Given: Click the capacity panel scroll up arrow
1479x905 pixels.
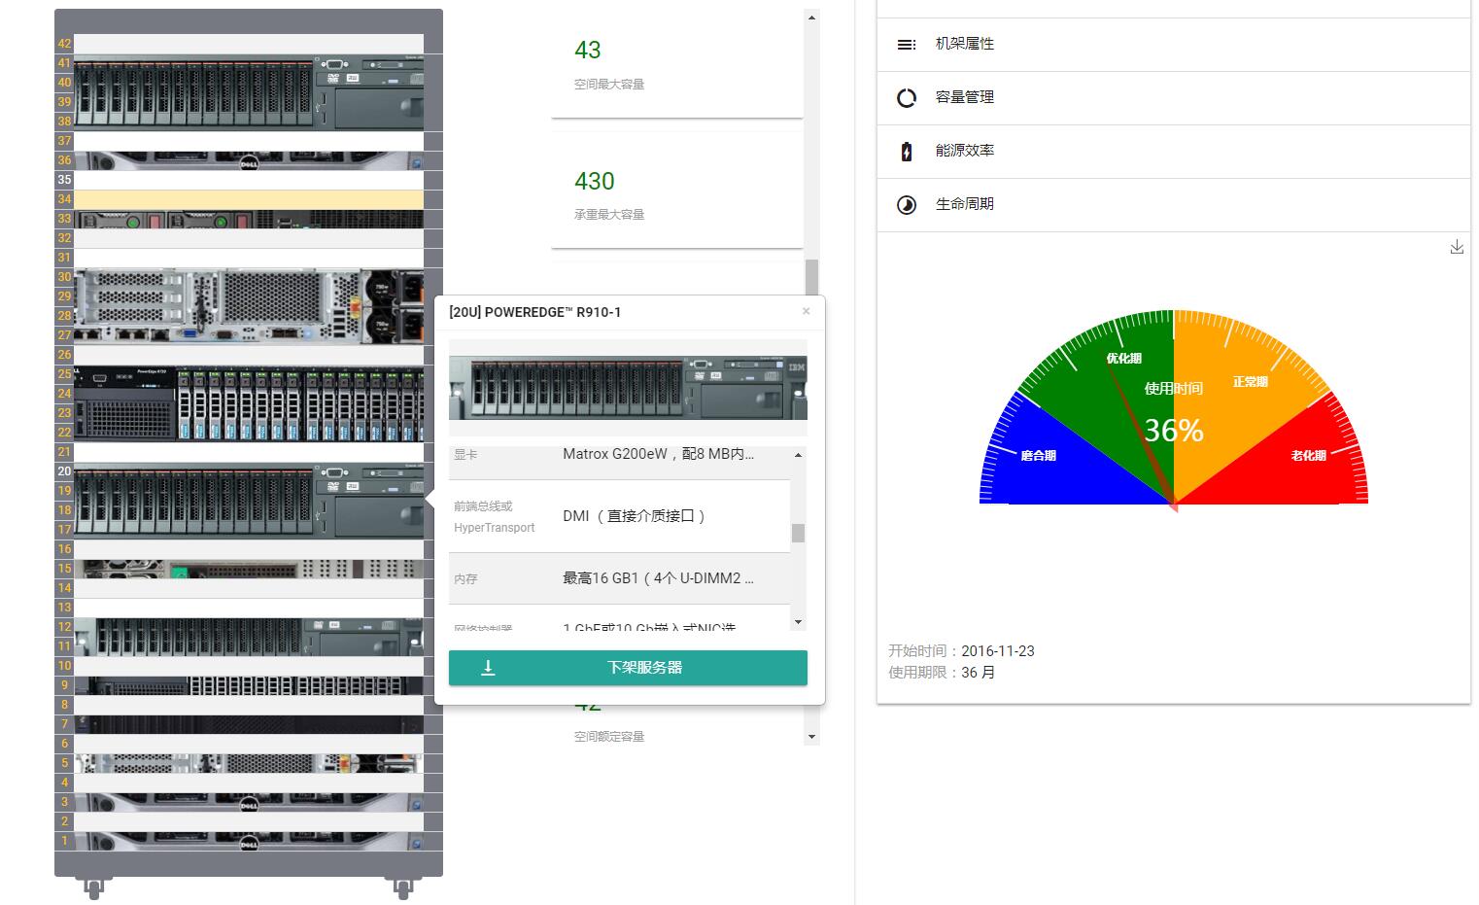Looking at the screenshot, I should tap(811, 17).
